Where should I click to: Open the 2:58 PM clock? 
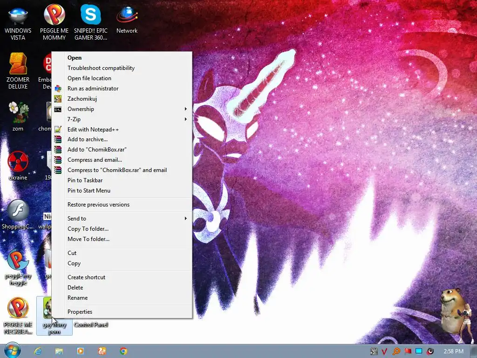pos(453,351)
